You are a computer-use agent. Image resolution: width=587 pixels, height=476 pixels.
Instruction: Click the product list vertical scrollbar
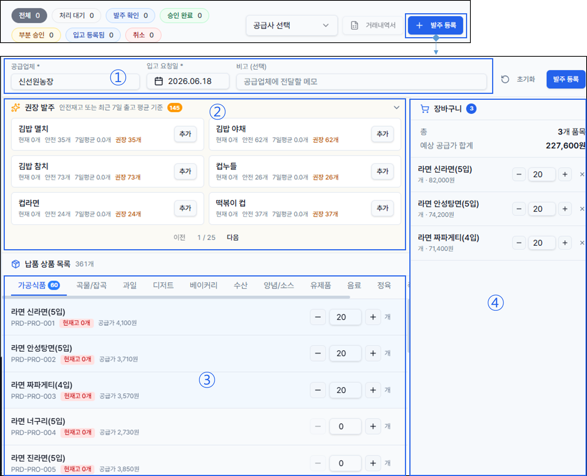click(x=408, y=325)
